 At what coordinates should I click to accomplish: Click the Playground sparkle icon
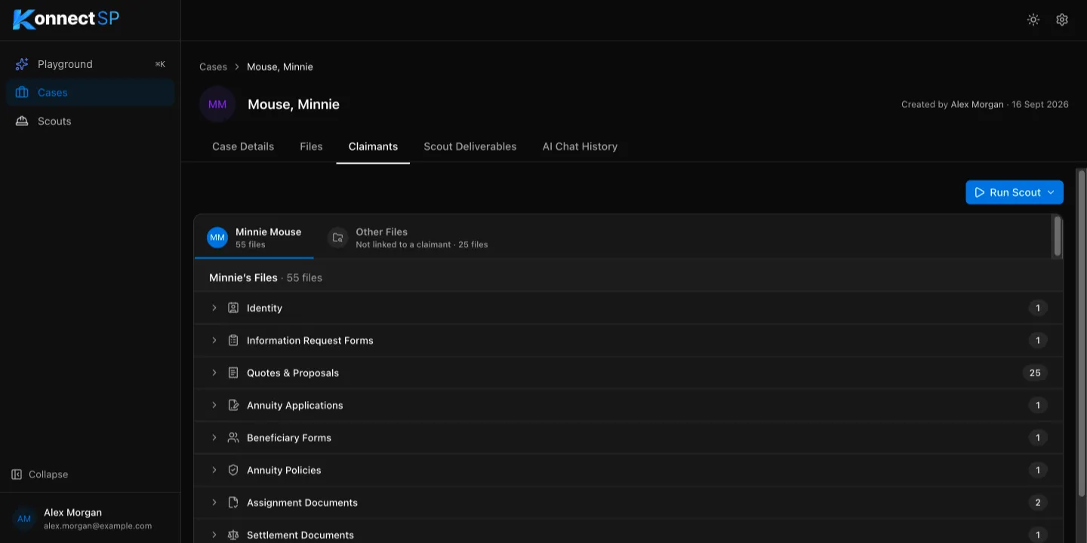22,64
